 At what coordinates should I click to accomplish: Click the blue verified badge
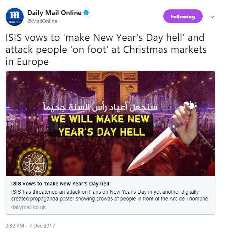point(87,13)
